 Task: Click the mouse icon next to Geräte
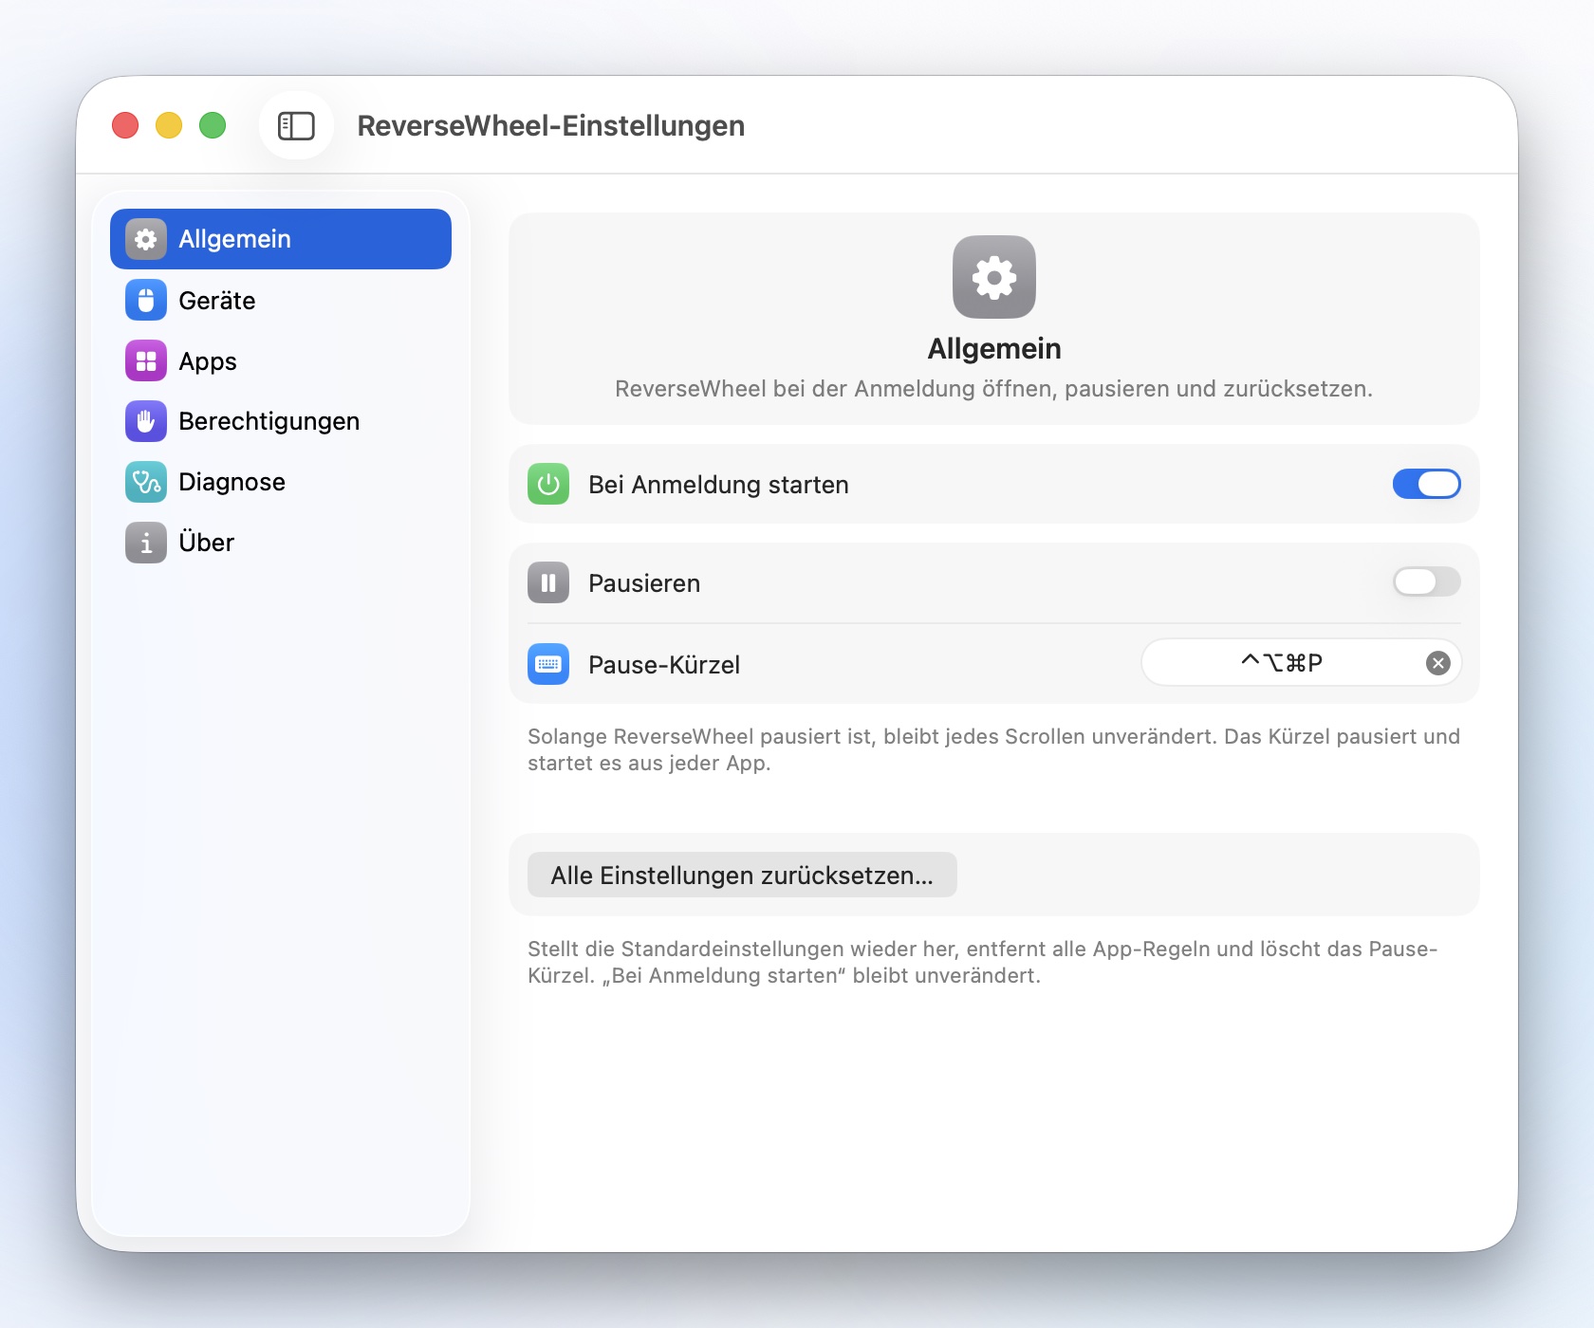click(x=146, y=300)
